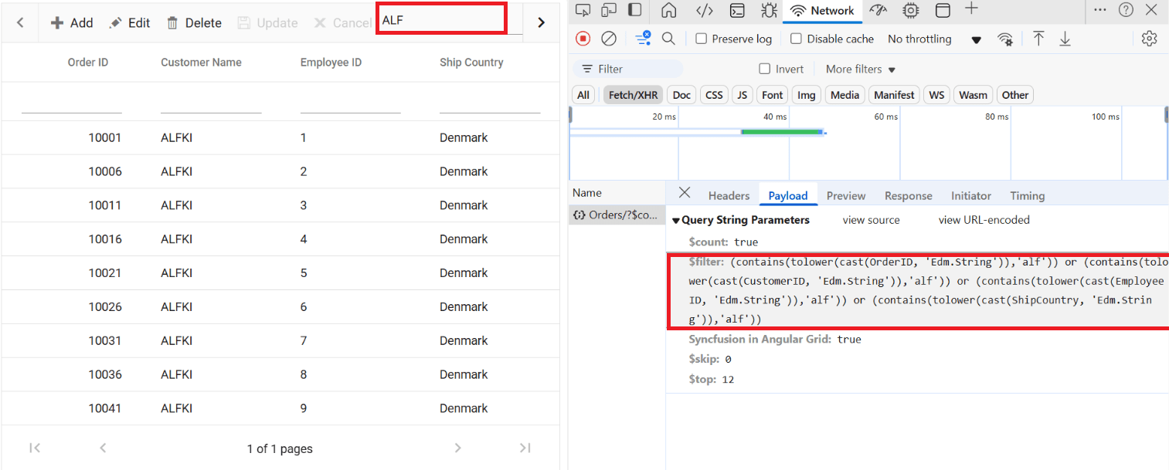The image size is (1169, 470).
Task: Focus the grid search box containing ALF
Action: [x=441, y=20]
